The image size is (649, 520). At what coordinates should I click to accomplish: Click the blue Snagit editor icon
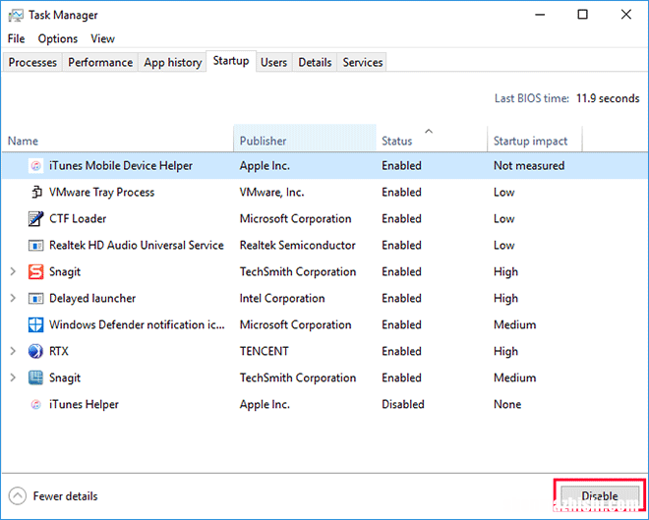coord(36,377)
